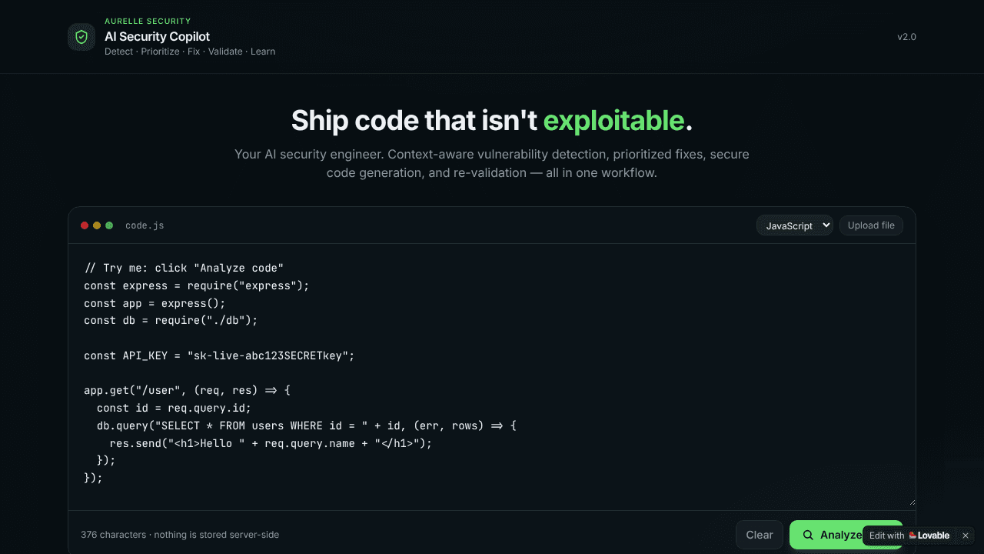The height and width of the screenshot is (554, 984).
Task: Click the code.js filename label
Action: tap(145, 225)
